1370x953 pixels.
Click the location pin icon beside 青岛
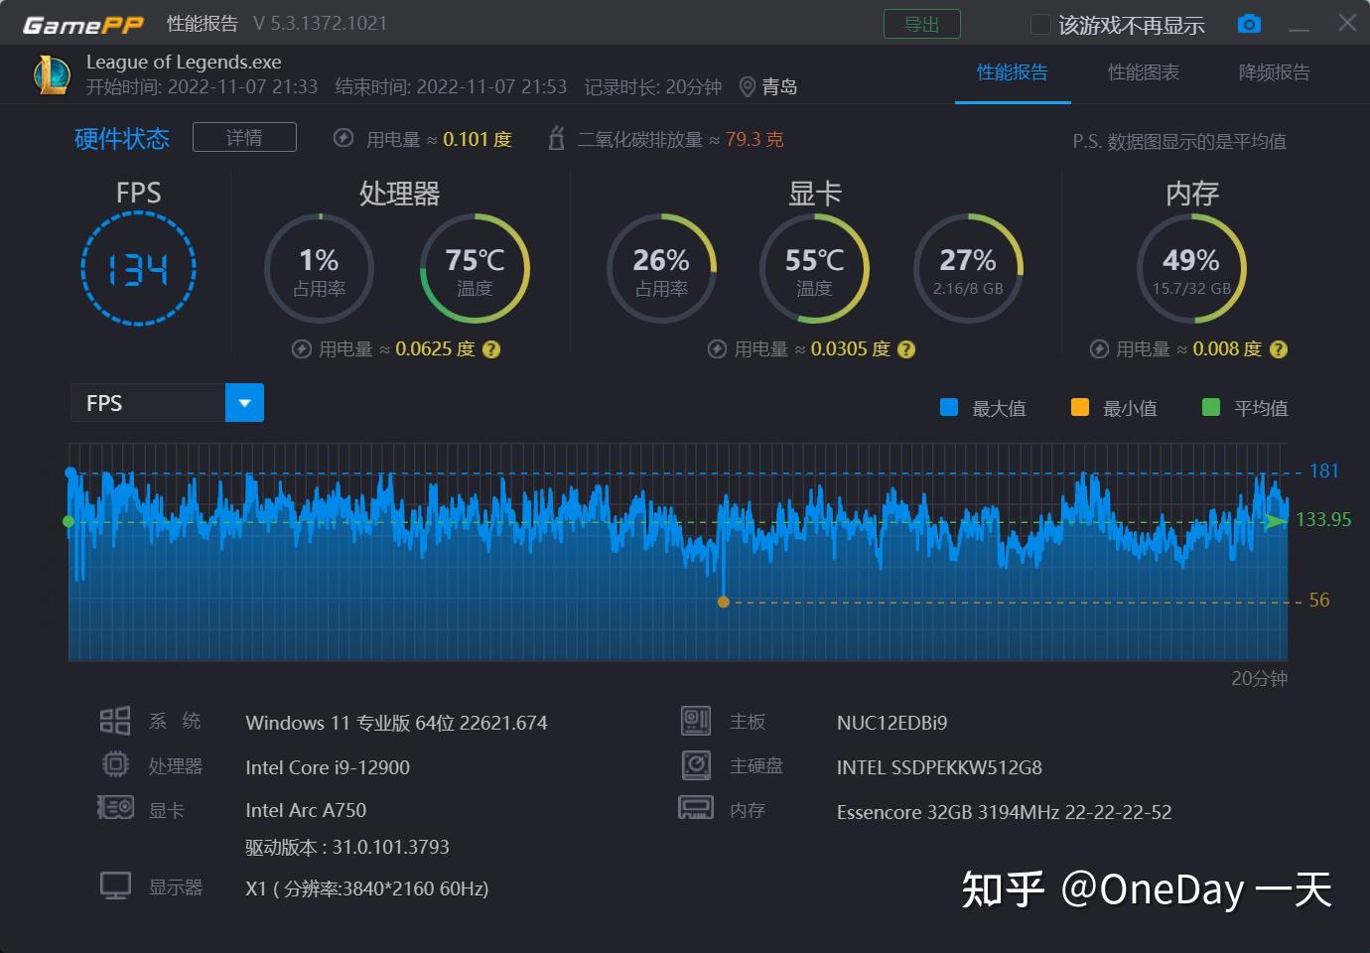click(748, 87)
